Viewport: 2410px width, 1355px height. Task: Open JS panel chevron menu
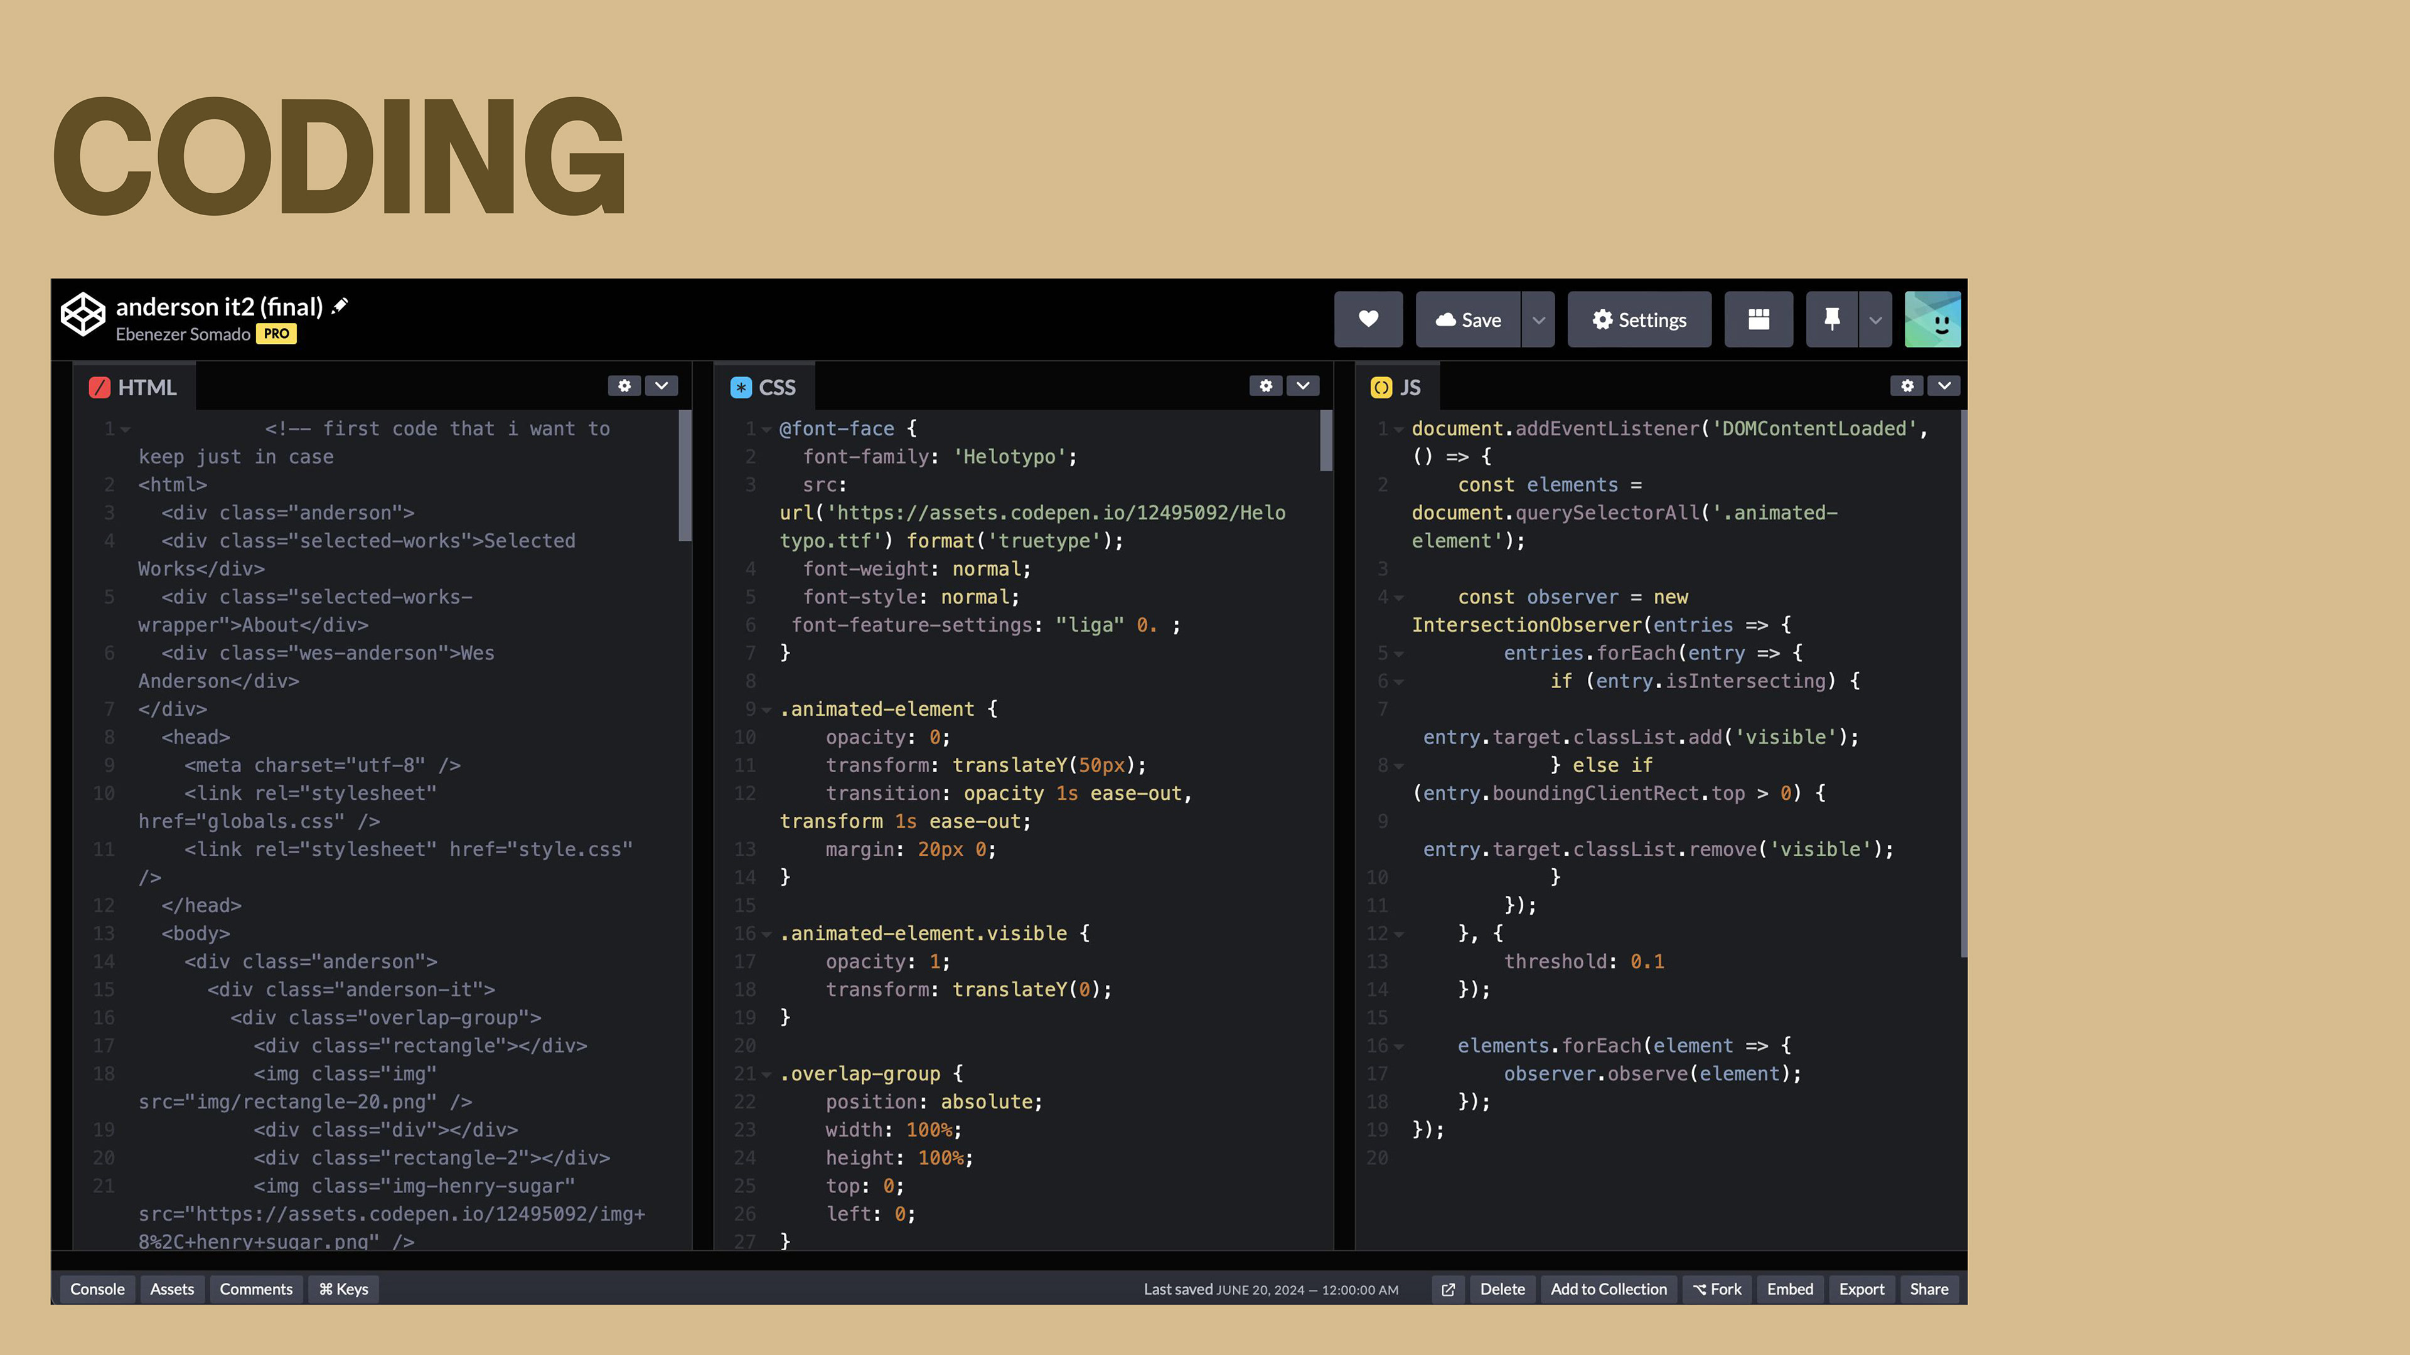click(x=1944, y=385)
